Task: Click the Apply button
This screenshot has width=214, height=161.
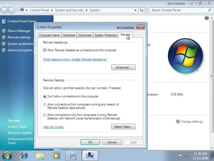Action: tap(133, 142)
